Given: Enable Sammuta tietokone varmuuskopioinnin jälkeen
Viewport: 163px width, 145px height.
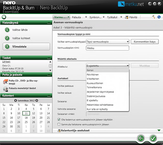Looking at the screenshot, I should coord(59,124).
